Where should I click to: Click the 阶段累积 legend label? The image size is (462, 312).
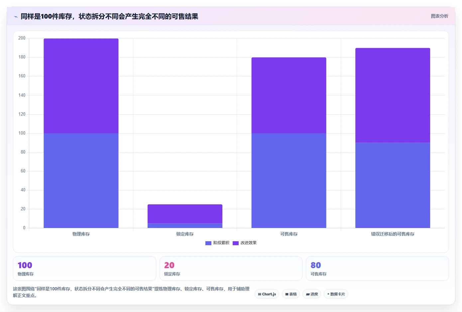pyautogui.click(x=221, y=243)
